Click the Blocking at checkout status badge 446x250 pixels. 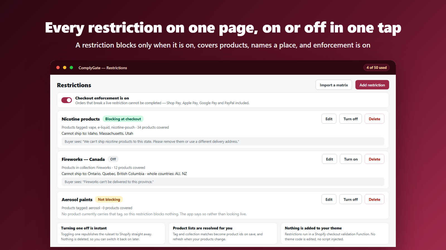click(123, 119)
